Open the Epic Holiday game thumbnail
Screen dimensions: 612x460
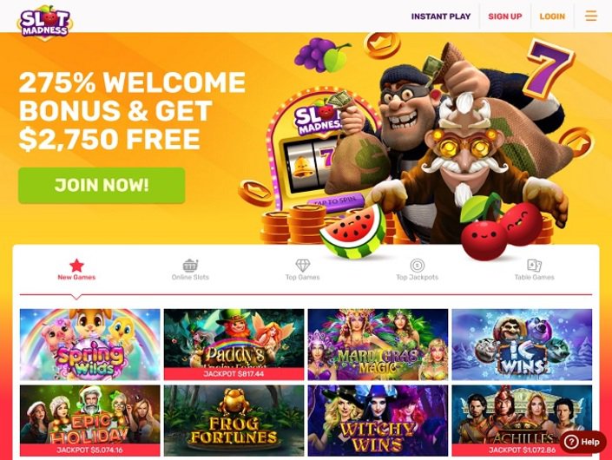[x=89, y=421]
